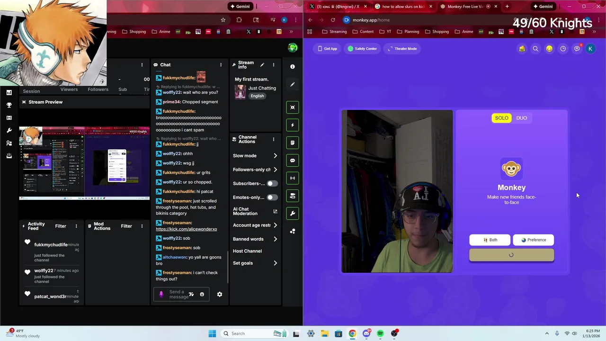Open Activity Feed three-dot menu
Image resolution: width=606 pixels, height=341 pixels.
76,226
